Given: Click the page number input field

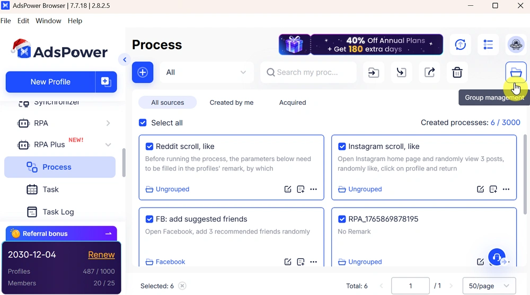Looking at the screenshot, I should tap(410, 286).
